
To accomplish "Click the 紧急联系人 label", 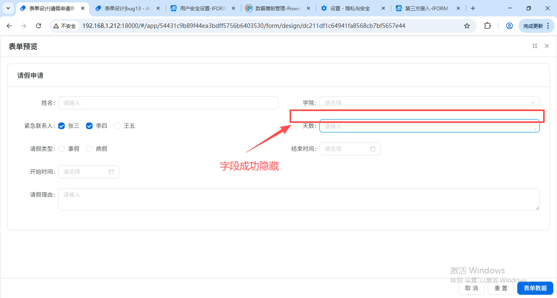I will (39, 126).
